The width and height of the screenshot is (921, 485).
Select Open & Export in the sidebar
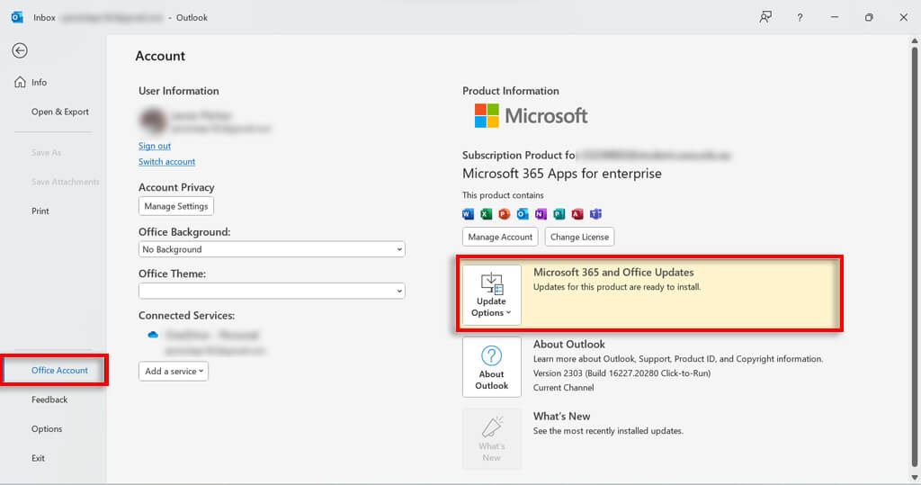coord(60,112)
